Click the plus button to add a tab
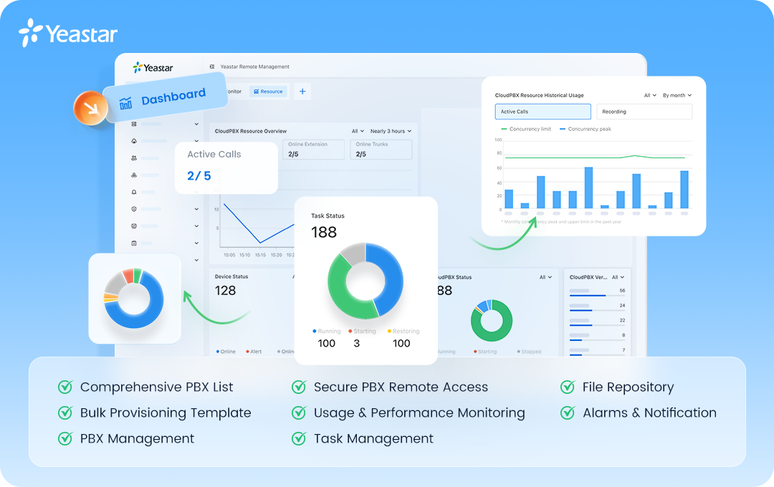Viewport: 774px width, 487px height. [x=302, y=92]
